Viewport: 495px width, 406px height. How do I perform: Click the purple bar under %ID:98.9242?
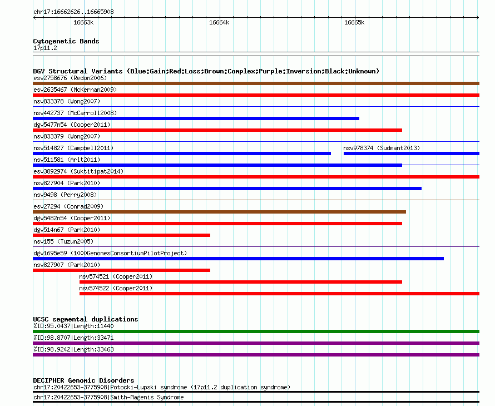(x=256, y=355)
